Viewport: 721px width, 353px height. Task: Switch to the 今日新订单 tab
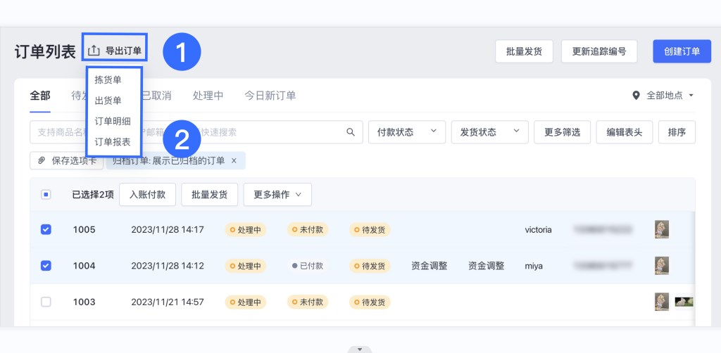click(x=270, y=96)
